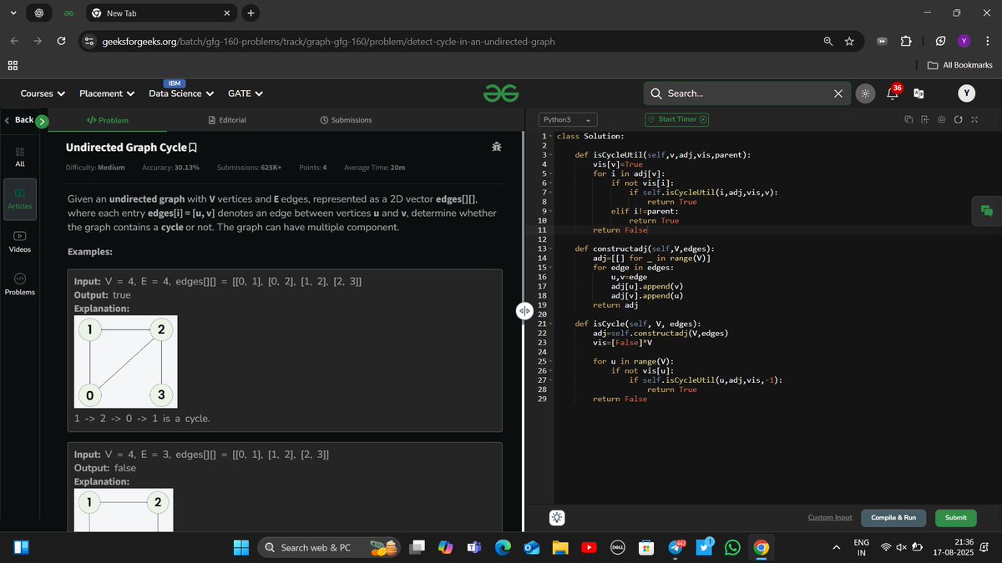
Task: Open the taskbar volume muted icon
Action: pos(901,547)
